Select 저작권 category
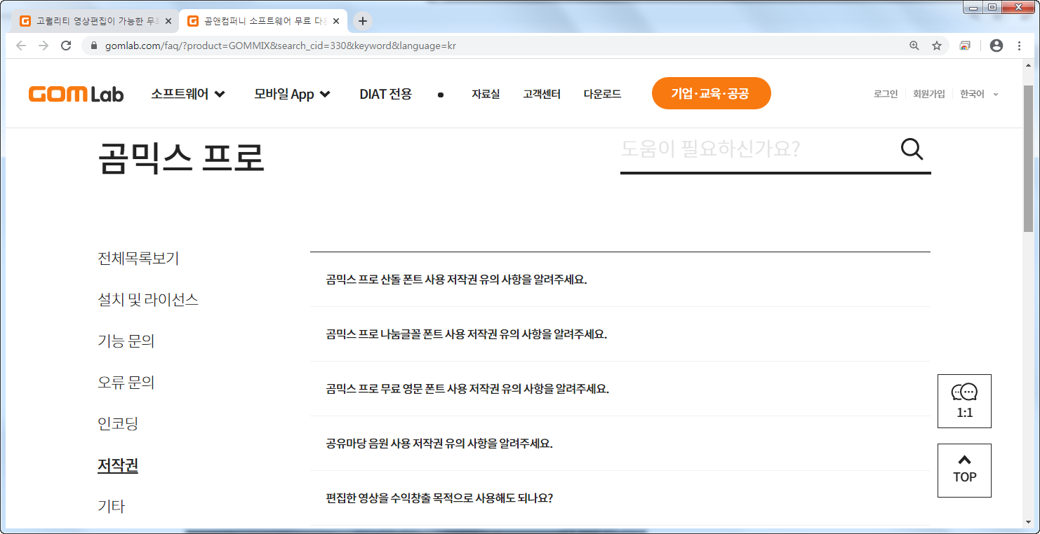The image size is (1040, 534). click(x=118, y=465)
